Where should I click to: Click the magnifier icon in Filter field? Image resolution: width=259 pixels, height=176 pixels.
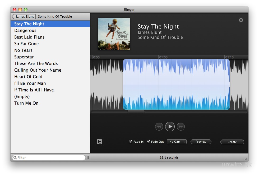(15, 158)
